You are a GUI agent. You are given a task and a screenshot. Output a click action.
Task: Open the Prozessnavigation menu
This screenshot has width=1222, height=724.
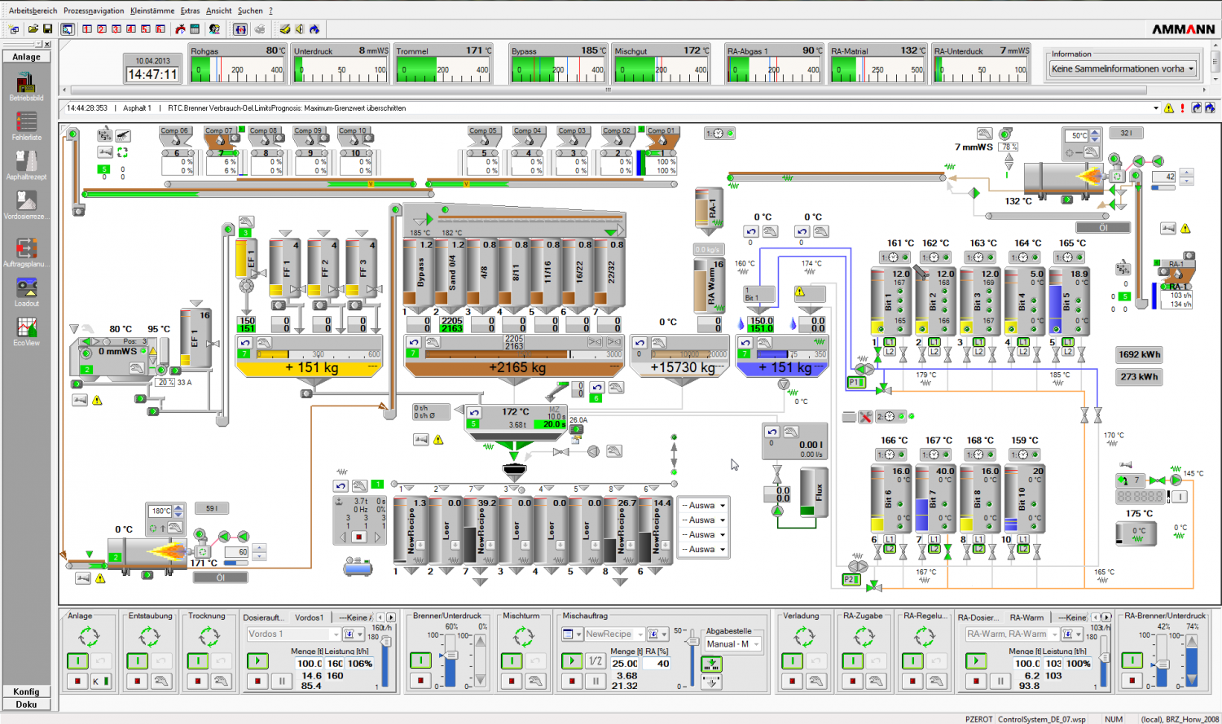pos(94,11)
